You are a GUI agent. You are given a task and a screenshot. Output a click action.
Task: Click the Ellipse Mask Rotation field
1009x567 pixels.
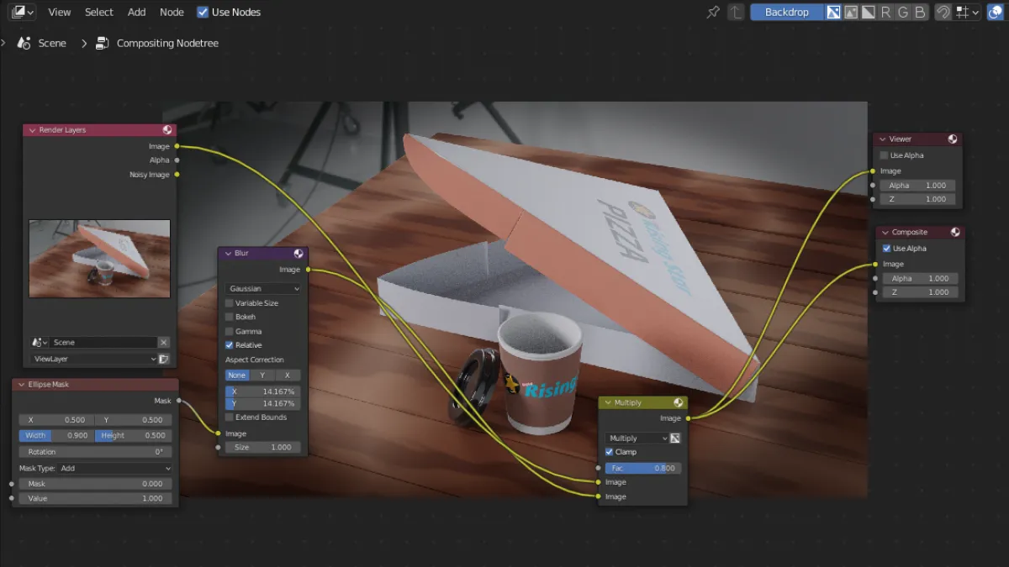(x=96, y=452)
